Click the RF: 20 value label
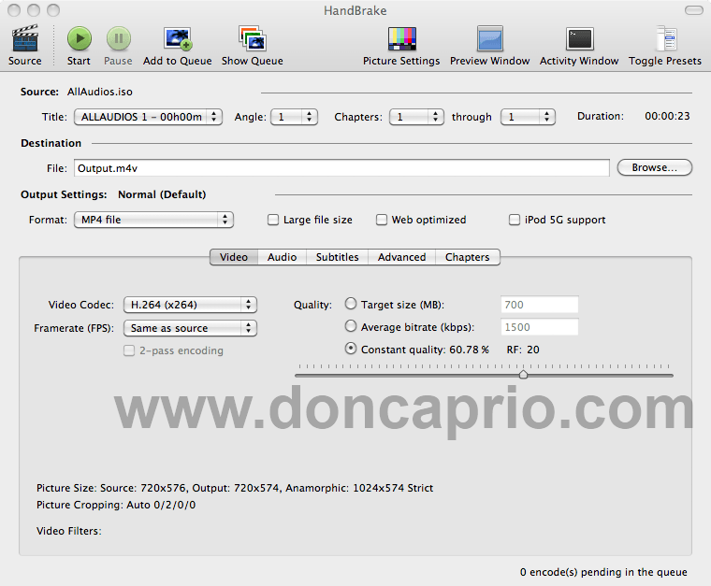 pos(523,350)
